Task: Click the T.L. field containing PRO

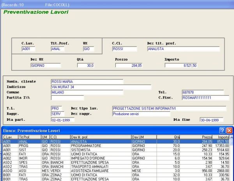Action: [57, 108]
